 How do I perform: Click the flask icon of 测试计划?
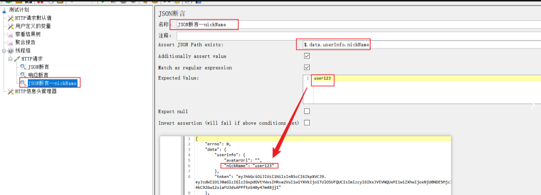tap(4, 10)
